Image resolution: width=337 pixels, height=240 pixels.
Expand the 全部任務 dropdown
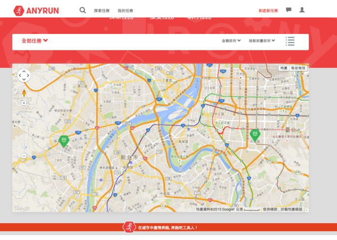pyautogui.click(x=34, y=41)
